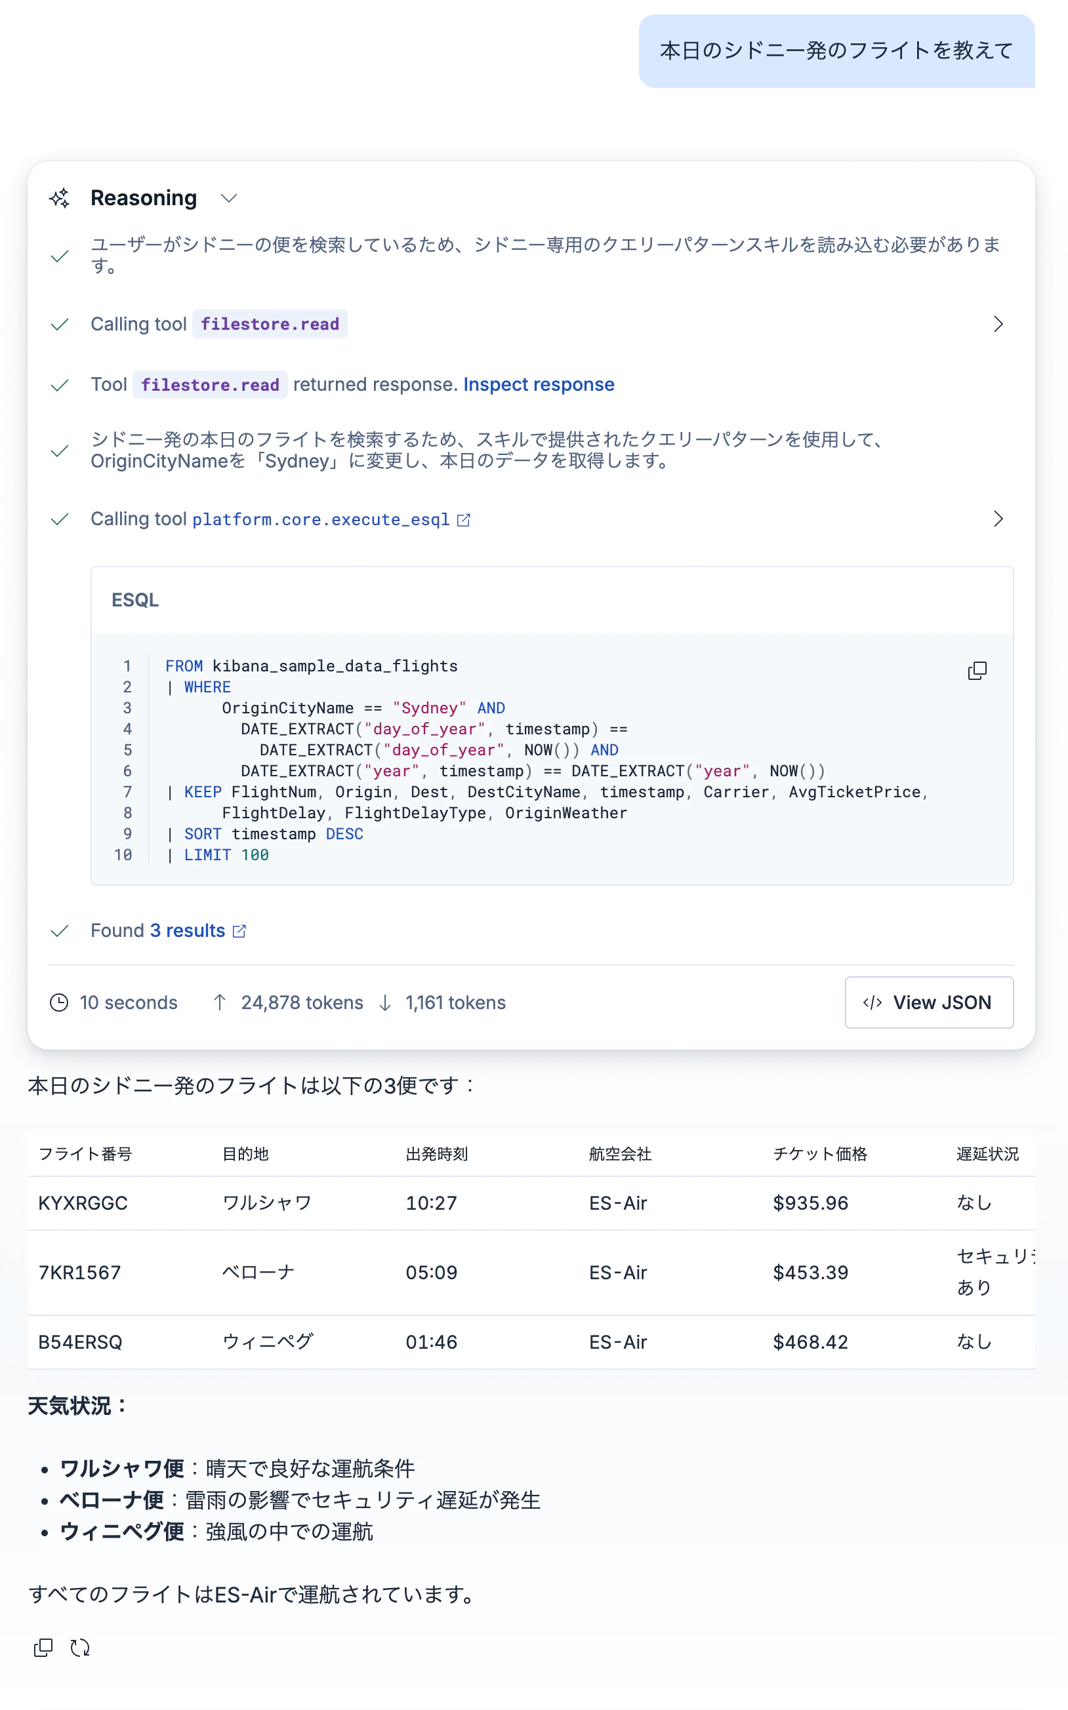Click the ワルシャワ便 weather bullet
The width and height of the screenshot is (1068, 1710).
(237, 1469)
